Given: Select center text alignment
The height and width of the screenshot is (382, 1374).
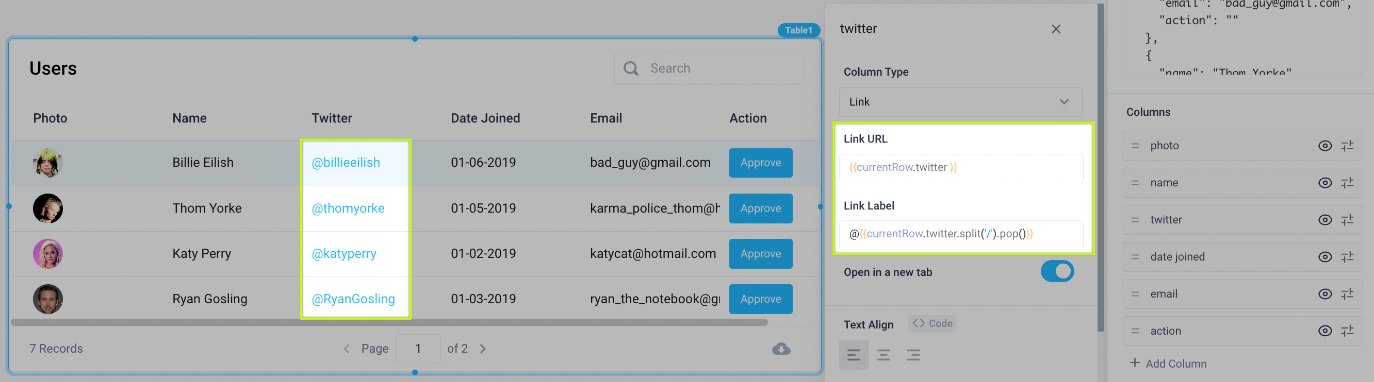Looking at the screenshot, I should click(x=884, y=355).
